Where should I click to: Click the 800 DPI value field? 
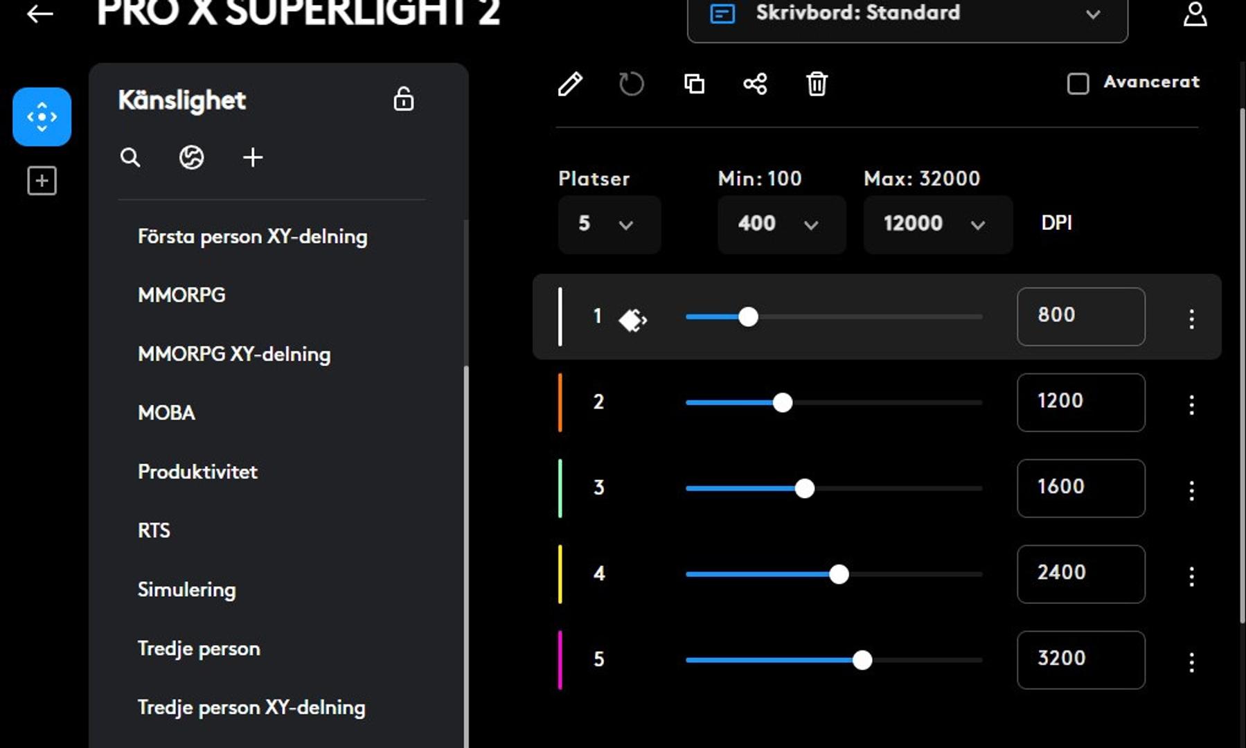click(1080, 317)
